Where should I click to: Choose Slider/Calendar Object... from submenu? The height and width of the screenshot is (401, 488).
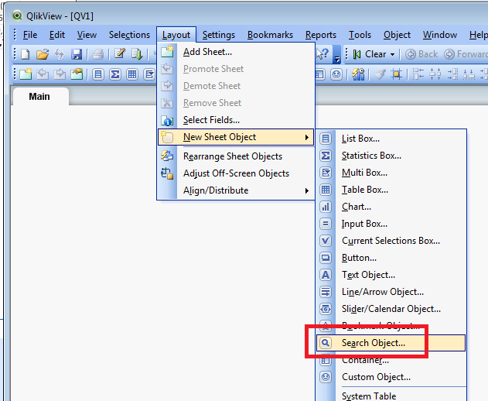391,309
